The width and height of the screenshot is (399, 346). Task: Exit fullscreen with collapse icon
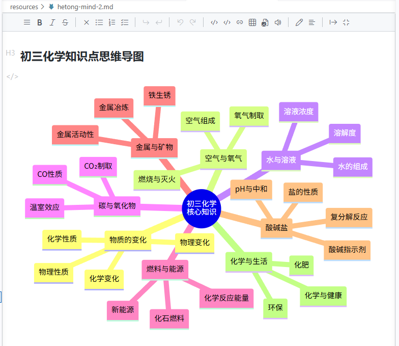(346, 22)
